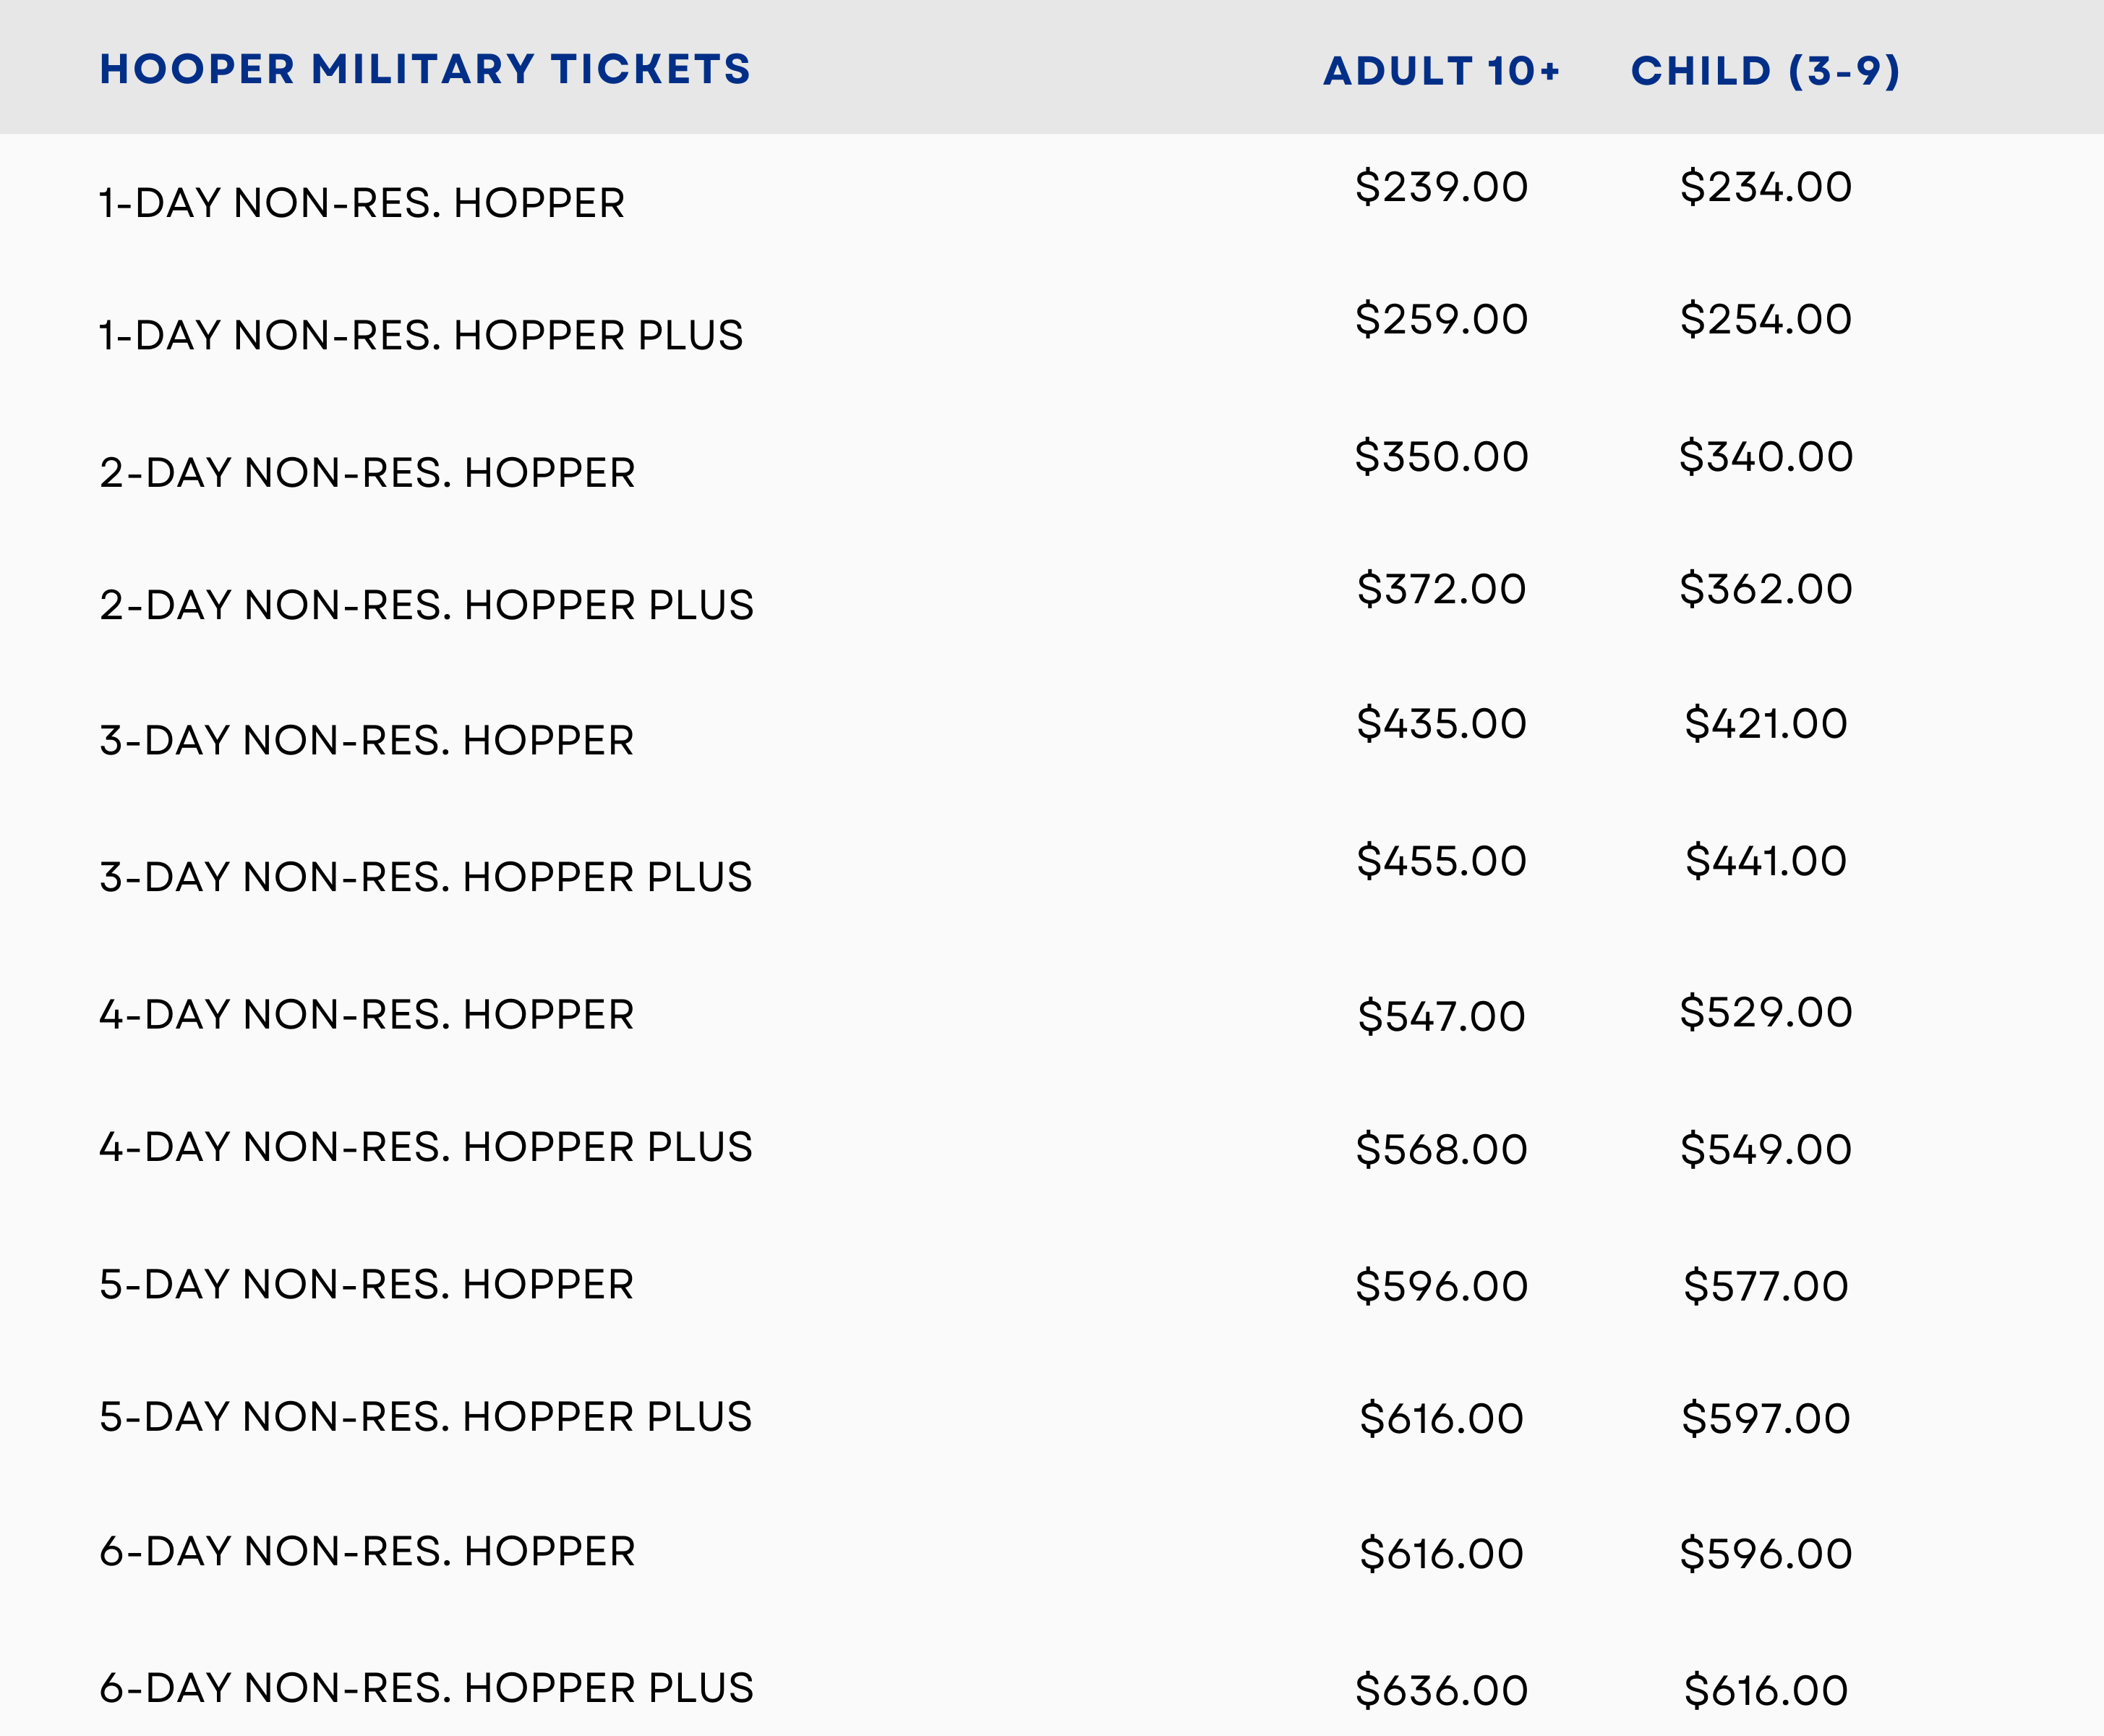Click the $636.00 adult price
Viewport: 2104px width, 1736px height.
(x=1441, y=1690)
